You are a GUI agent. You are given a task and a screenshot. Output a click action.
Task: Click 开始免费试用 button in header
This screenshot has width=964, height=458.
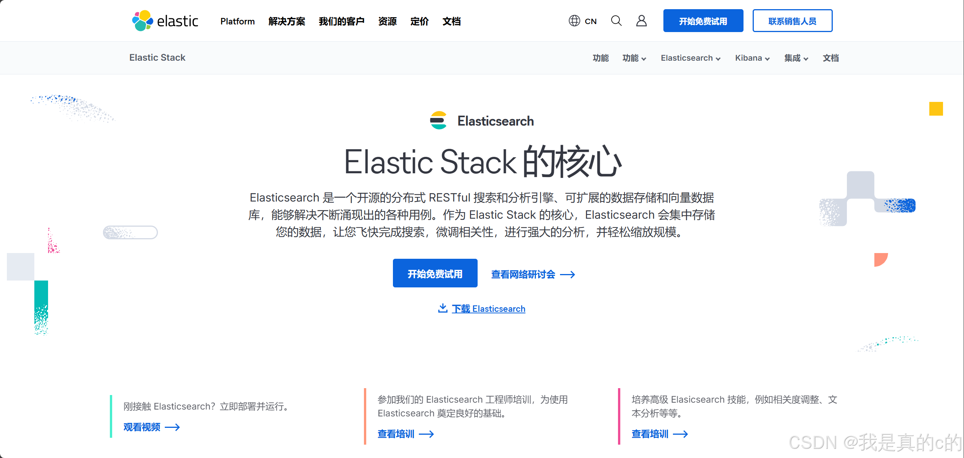(703, 21)
